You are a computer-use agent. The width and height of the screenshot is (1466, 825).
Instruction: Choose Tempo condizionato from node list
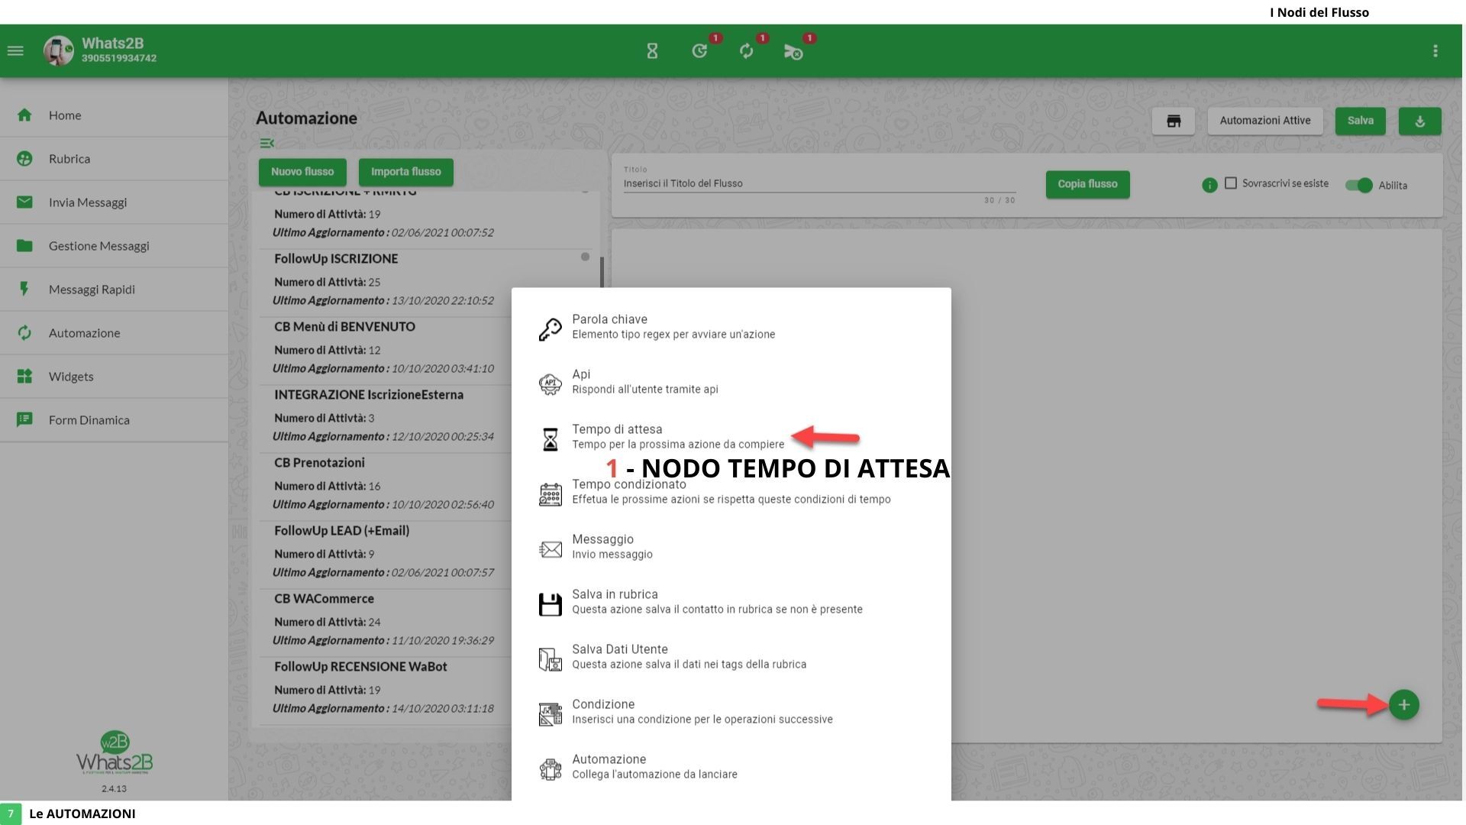[731, 493]
